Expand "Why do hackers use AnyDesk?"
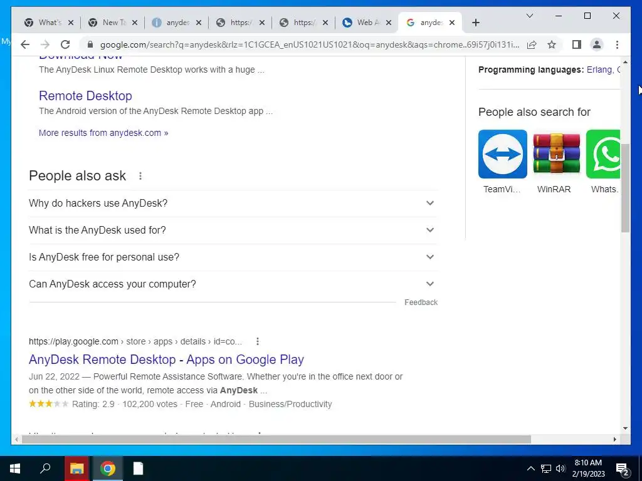The width and height of the screenshot is (642, 481). pos(233,204)
